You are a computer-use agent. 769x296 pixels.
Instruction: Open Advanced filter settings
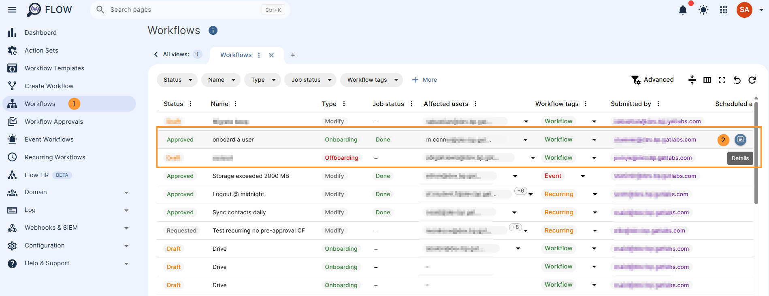click(x=652, y=80)
